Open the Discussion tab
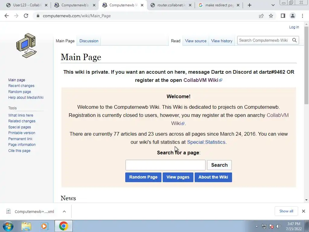This screenshot has height=232, width=309. [x=89, y=41]
